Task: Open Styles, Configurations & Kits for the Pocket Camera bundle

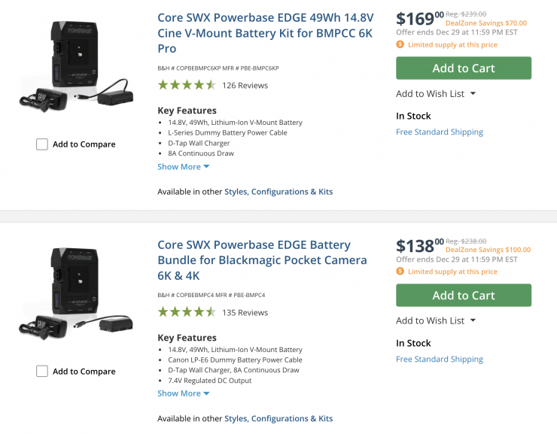Action: click(278, 419)
